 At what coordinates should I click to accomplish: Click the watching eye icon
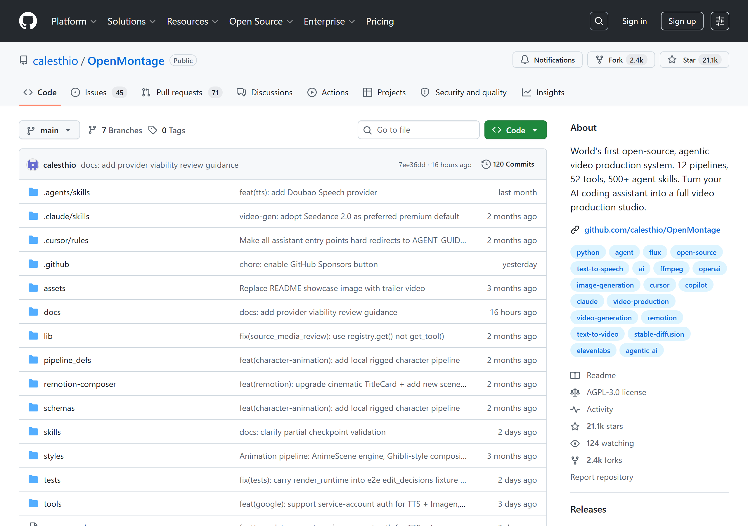(x=575, y=443)
